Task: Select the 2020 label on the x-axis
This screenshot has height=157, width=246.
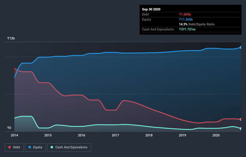Action: 216,135
